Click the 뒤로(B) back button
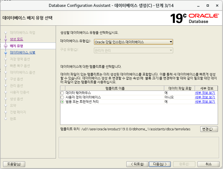 point(137,164)
